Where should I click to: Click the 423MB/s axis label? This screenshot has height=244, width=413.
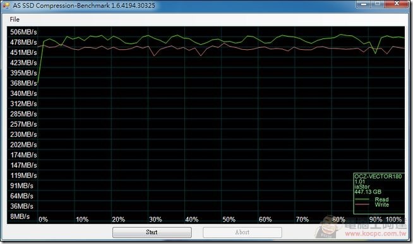(x=23, y=63)
